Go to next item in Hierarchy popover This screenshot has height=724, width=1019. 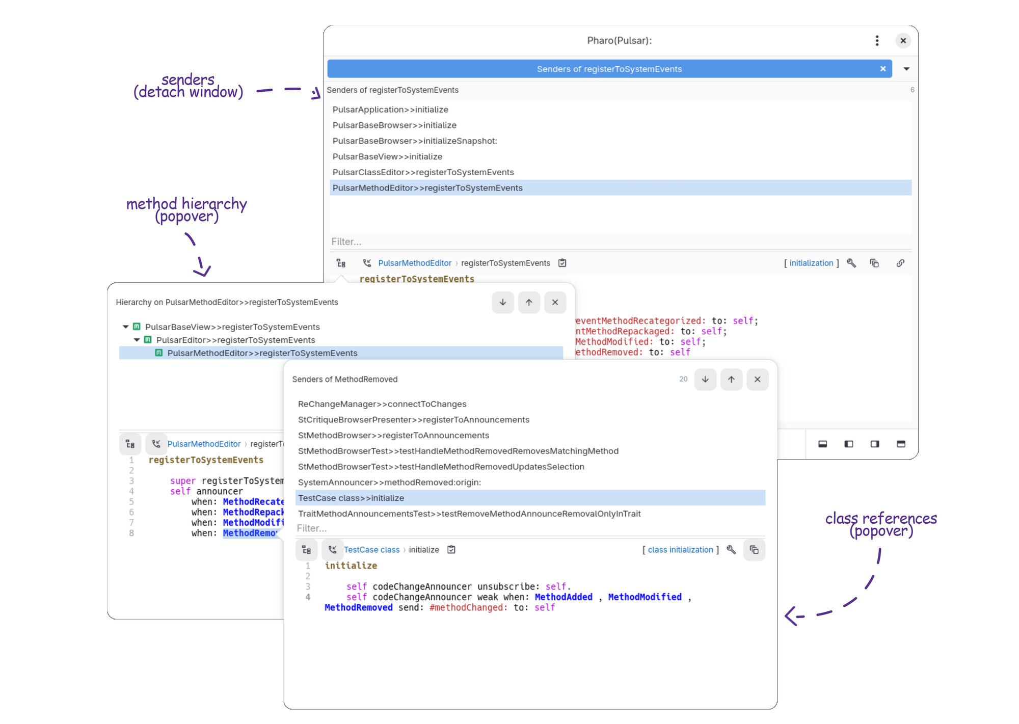503,302
